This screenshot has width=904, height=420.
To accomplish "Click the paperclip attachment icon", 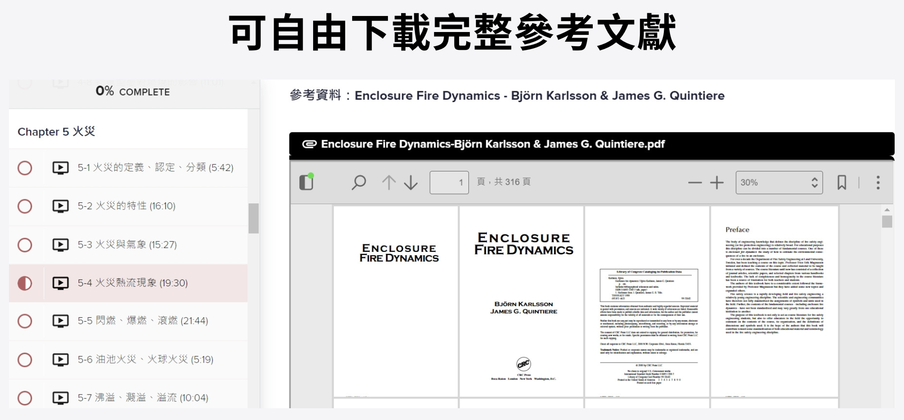I will (309, 144).
